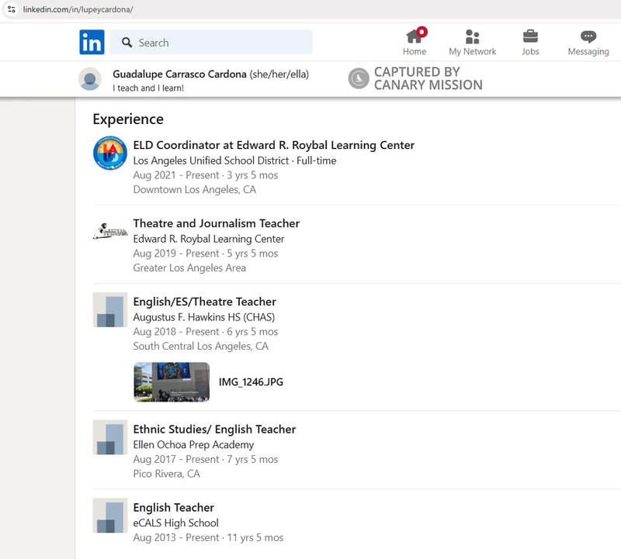
Task: Click 'Aug 2021 - Present · 3 yrs 5 mos'
Action: (x=206, y=175)
